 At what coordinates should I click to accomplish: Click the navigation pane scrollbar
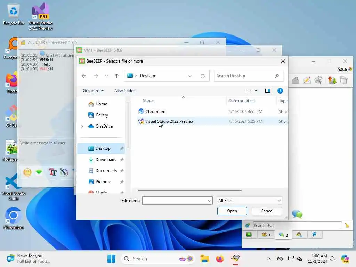[x=128, y=125]
